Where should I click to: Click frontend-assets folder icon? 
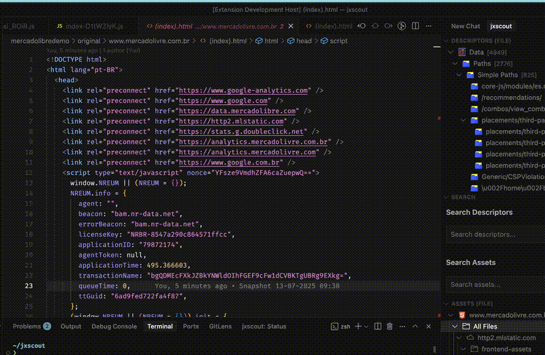(474, 349)
